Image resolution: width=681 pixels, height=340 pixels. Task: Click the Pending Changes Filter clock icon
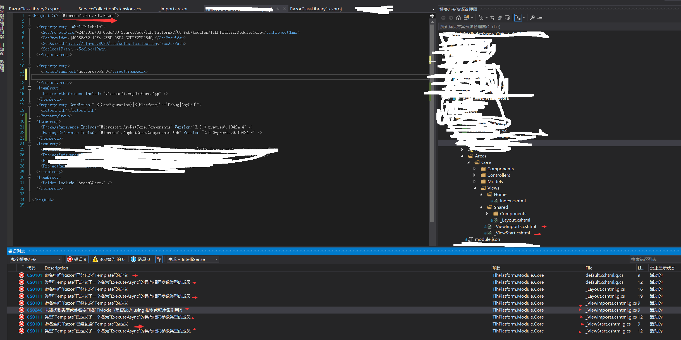click(x=481, y=18)
